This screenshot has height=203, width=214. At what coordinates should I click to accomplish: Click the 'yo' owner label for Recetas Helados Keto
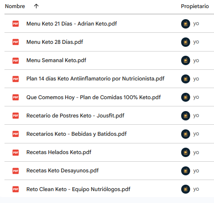click(196, 152)
